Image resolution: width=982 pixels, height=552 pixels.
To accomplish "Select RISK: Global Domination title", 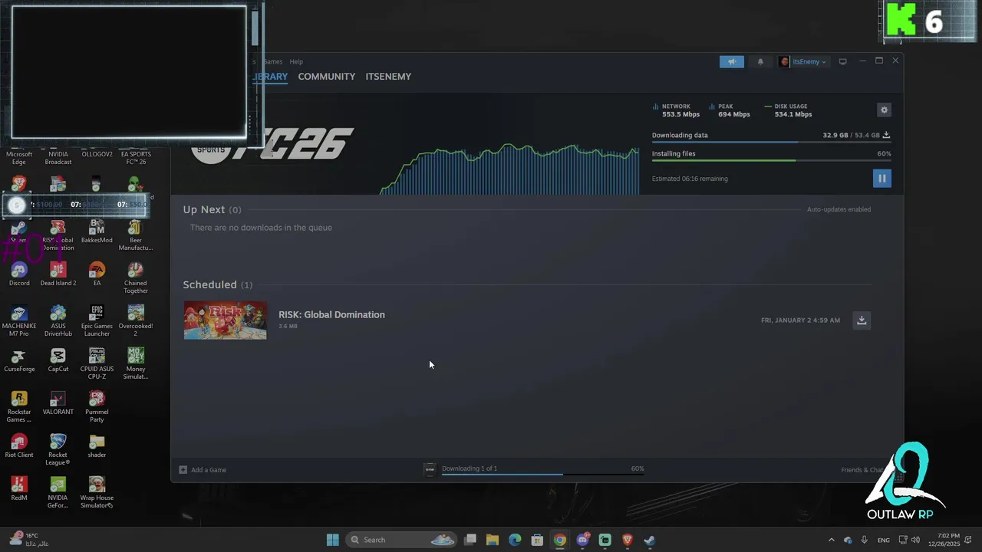I will 331,314.
